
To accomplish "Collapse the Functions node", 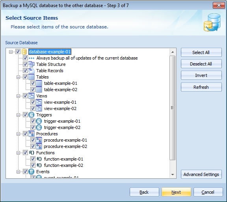I will point(18,153).
